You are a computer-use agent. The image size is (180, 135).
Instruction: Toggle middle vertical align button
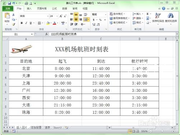tap(76, 15)
